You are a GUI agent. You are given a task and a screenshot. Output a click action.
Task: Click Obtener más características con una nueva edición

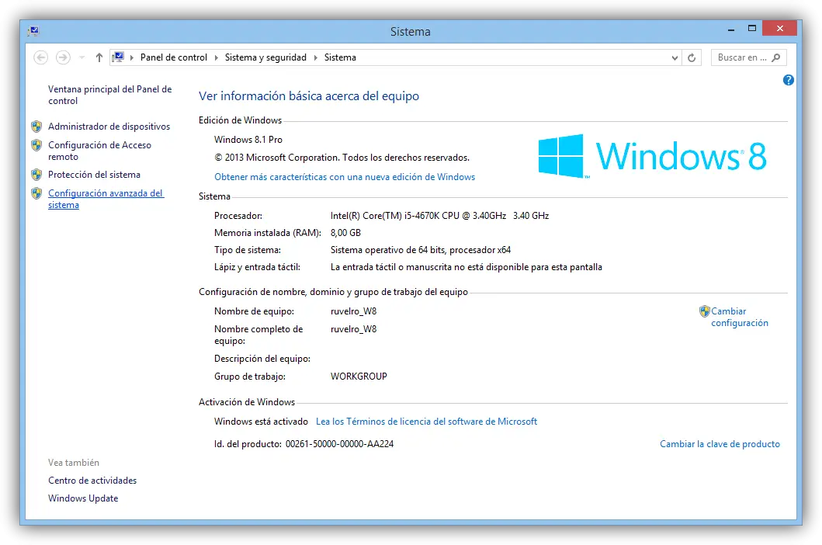tap(345, 177)
